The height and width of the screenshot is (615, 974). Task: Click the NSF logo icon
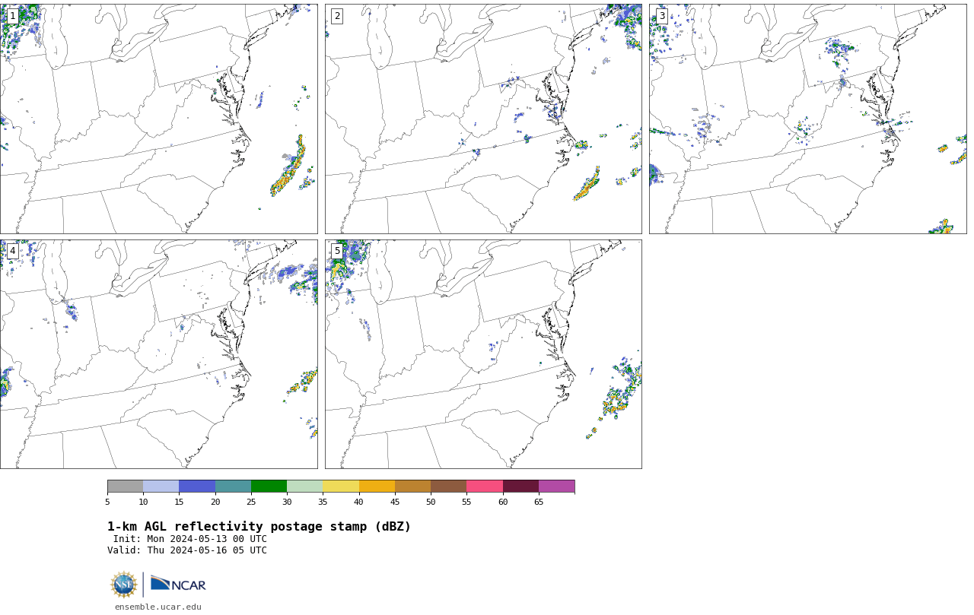pos(124,585)
